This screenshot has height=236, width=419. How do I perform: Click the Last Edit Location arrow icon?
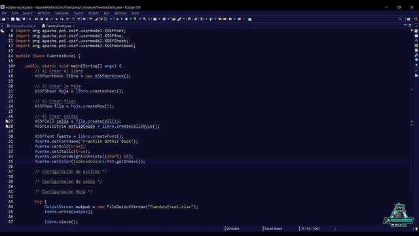point(220,19)
